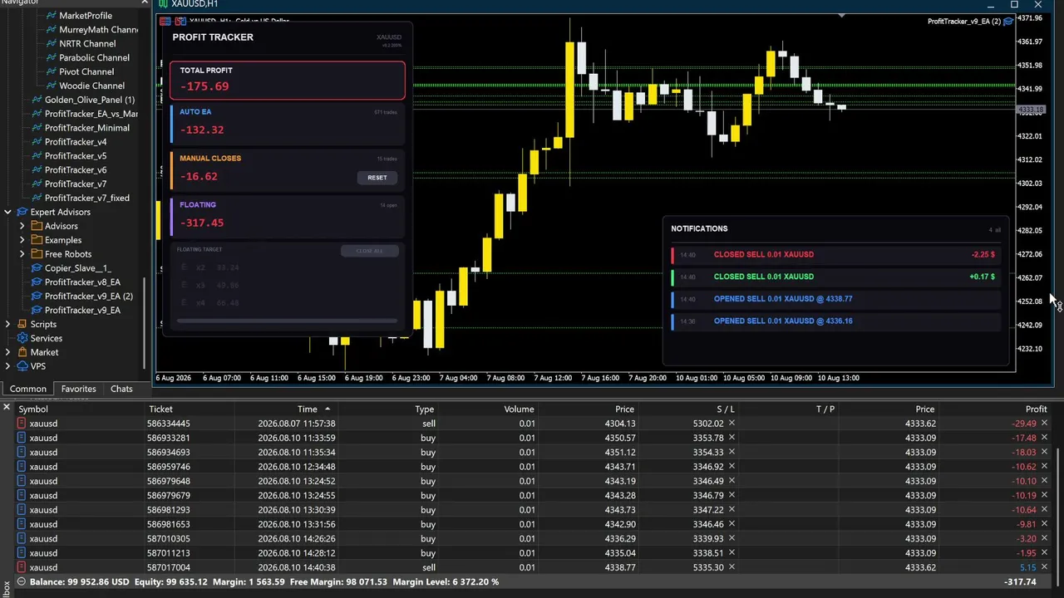Remove stop loss 5335.30 with X icon

[x=731, y=567]
